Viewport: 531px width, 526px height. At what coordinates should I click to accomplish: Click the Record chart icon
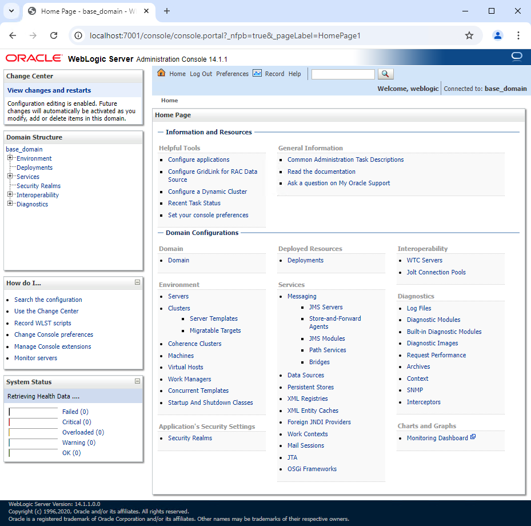(x=257, y=73)
